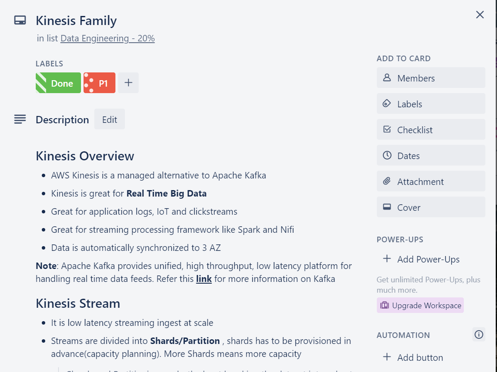497x372 pixels.
Task: Open the Data Engineering - 20% list link
Action: point(107,38)
